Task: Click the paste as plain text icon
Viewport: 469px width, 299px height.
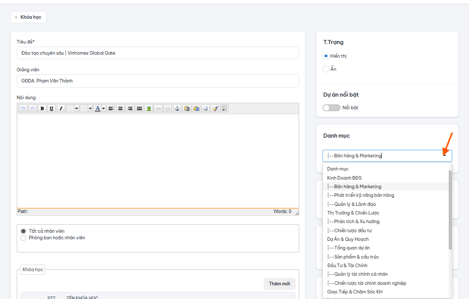Action: [187, 108]
